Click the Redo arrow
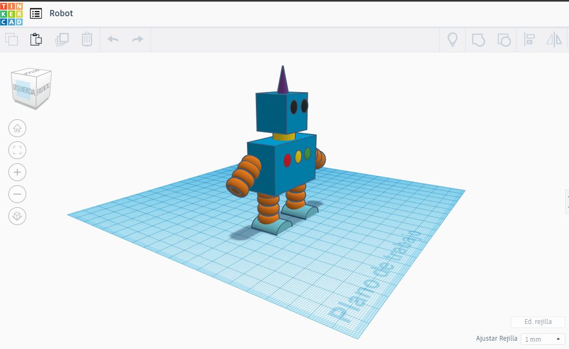 pyautogui.click(x=137, y=39)
